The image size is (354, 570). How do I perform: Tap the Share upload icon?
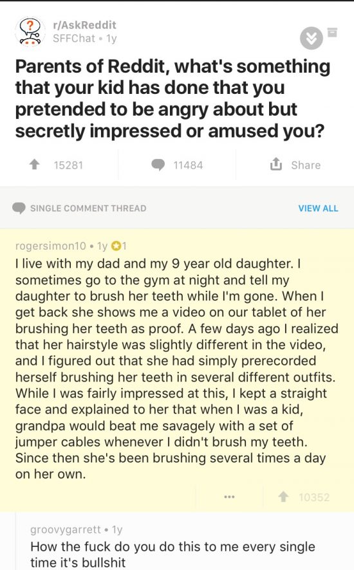coord(275,164)
